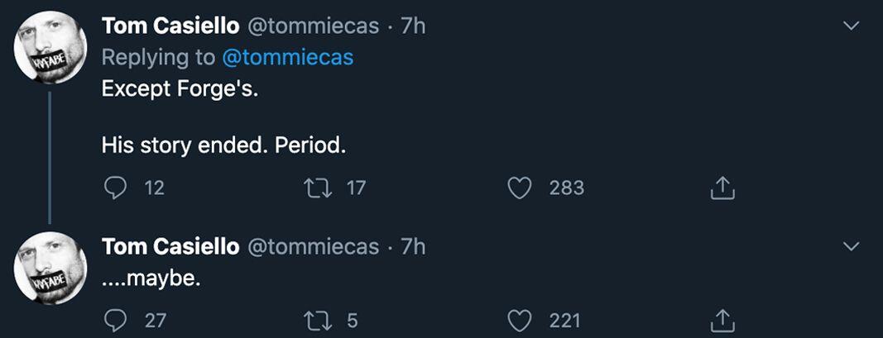Open the "His story ended. Period." tweet text

click(x=223, y=146)
